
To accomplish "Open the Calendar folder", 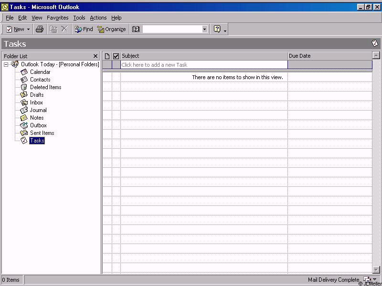I will 40,72.
